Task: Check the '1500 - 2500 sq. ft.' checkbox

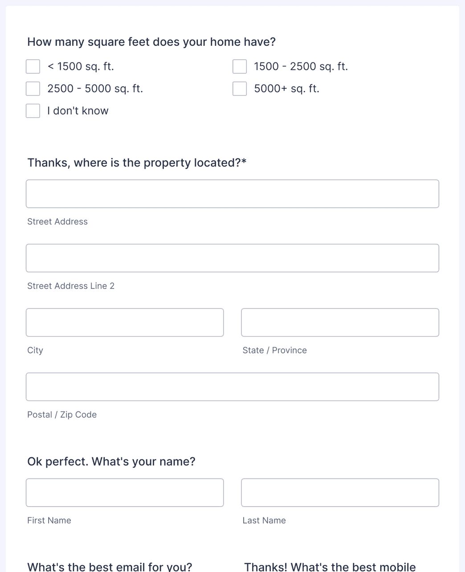Action: [240, 66]
